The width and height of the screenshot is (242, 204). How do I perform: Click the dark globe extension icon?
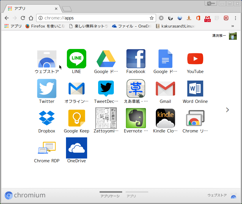pyautogui.click(x=170, y=18)
